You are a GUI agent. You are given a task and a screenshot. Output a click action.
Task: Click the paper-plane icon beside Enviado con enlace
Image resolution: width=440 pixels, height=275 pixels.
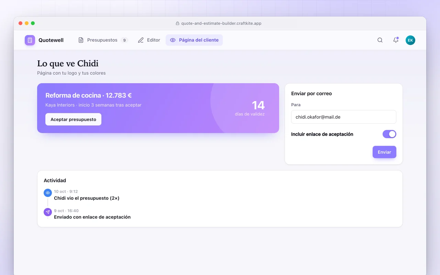click(48, 212)
